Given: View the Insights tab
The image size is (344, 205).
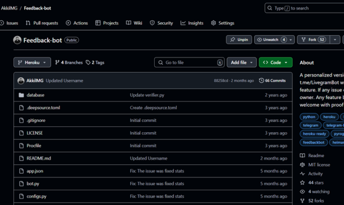Looking at the screenshot, I should click(x=192, y=23).
